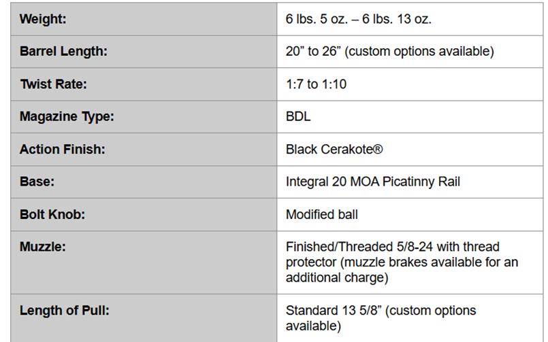Select the Modified ball value
The height and width of the screenshot is (342, 548).
coord(322,215)
